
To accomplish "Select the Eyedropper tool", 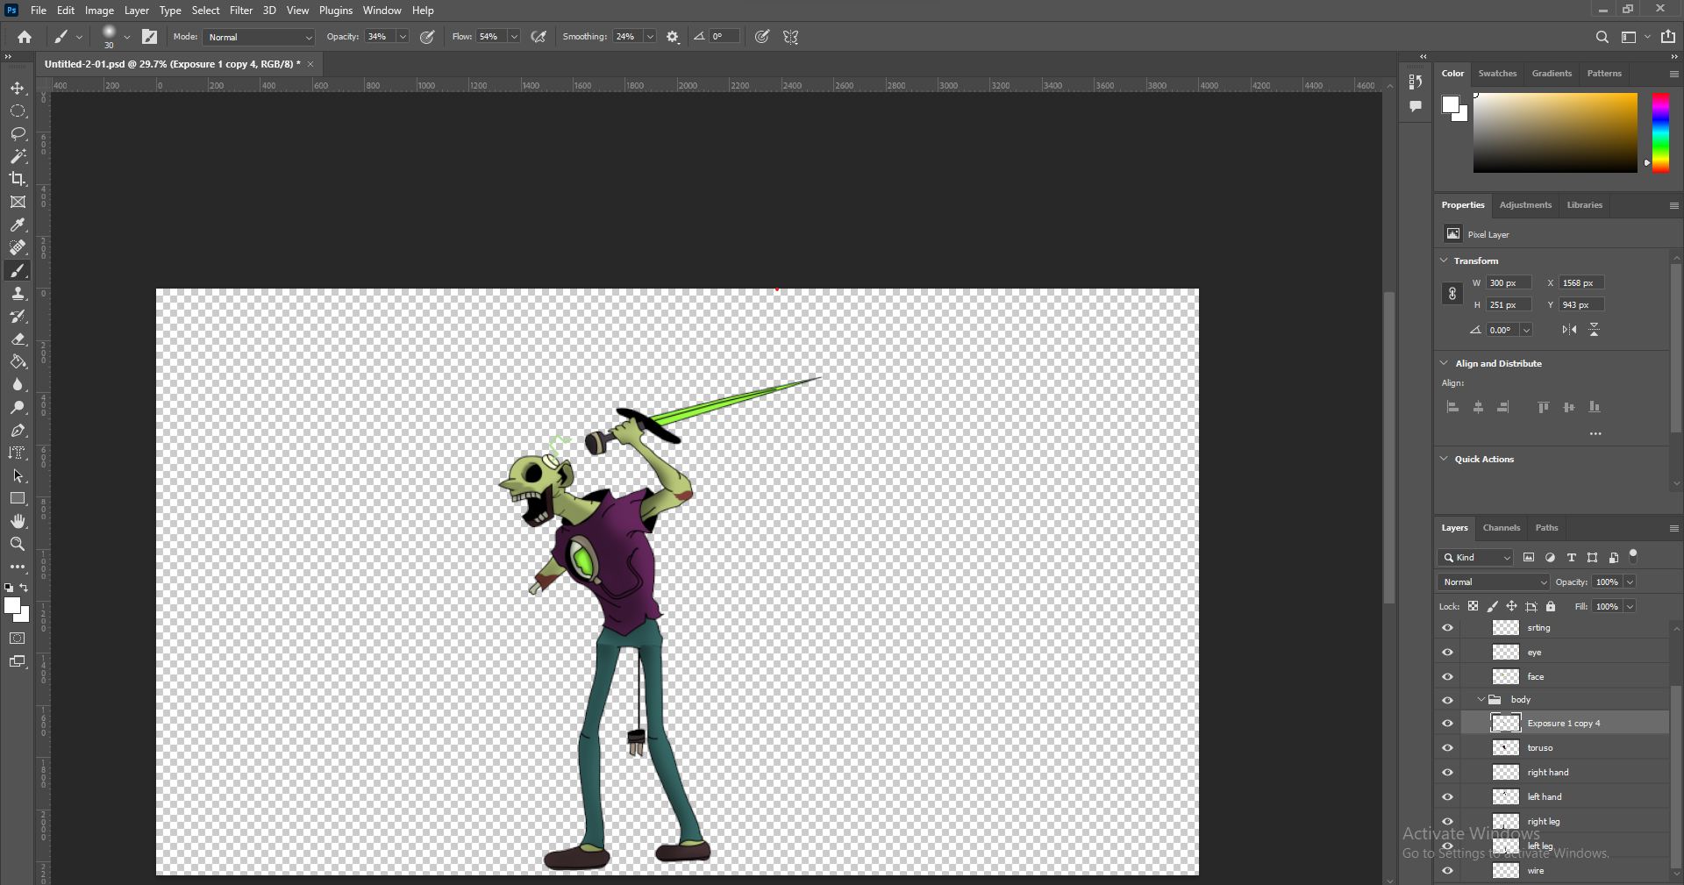I will coord(18,225).
